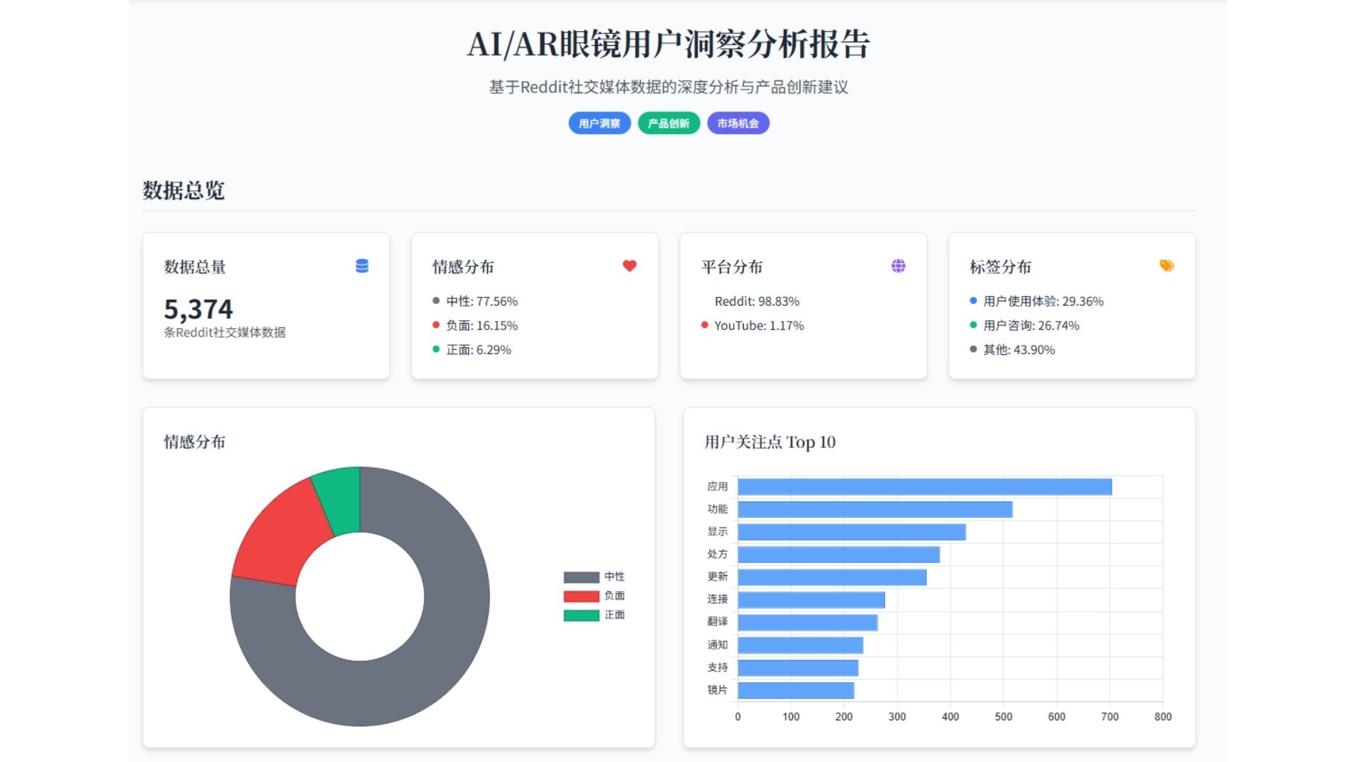The height and width of the screenshot is (762, 1356).
Task: Click the orange tags icon
Action: point(1166,266)
